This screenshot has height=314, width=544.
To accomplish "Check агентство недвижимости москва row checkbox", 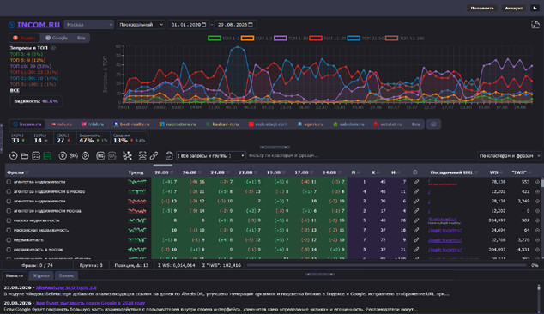I will point(9,211).
